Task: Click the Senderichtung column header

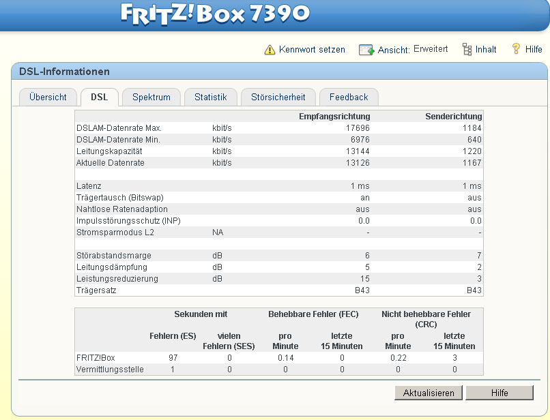Action: [453, 117]
